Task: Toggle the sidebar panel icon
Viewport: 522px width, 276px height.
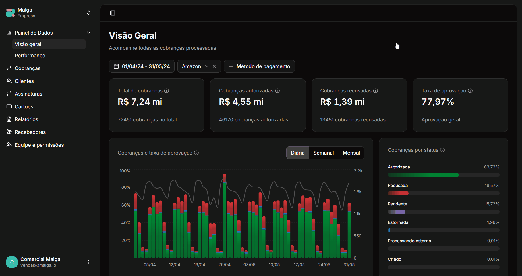Action: (113, 13)
